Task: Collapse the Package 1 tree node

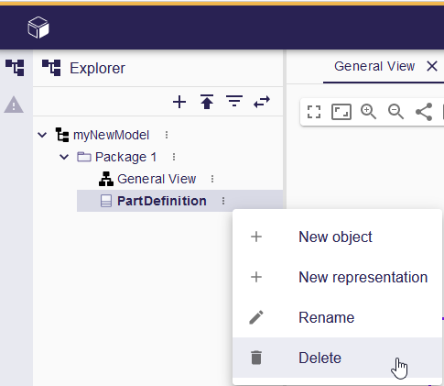Action: point(64,157)
